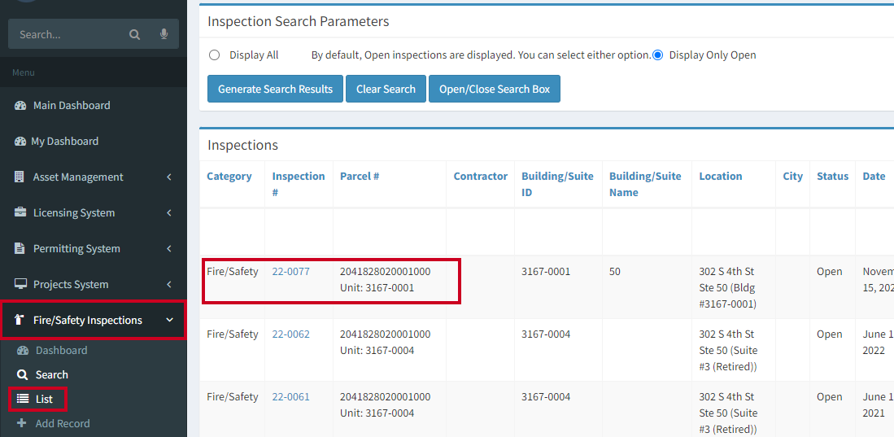Viewport: 894px width, 437px height.
Task: Click the Clear Search button
Action: click(386, 89)
